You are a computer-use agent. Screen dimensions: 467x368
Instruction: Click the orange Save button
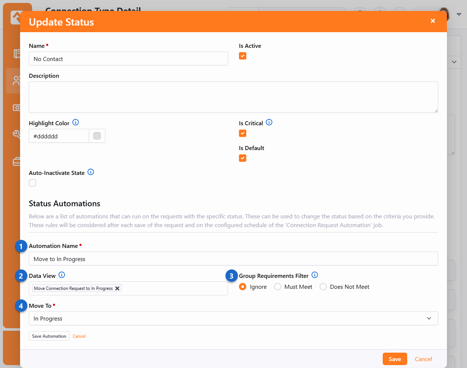point(395,359)
